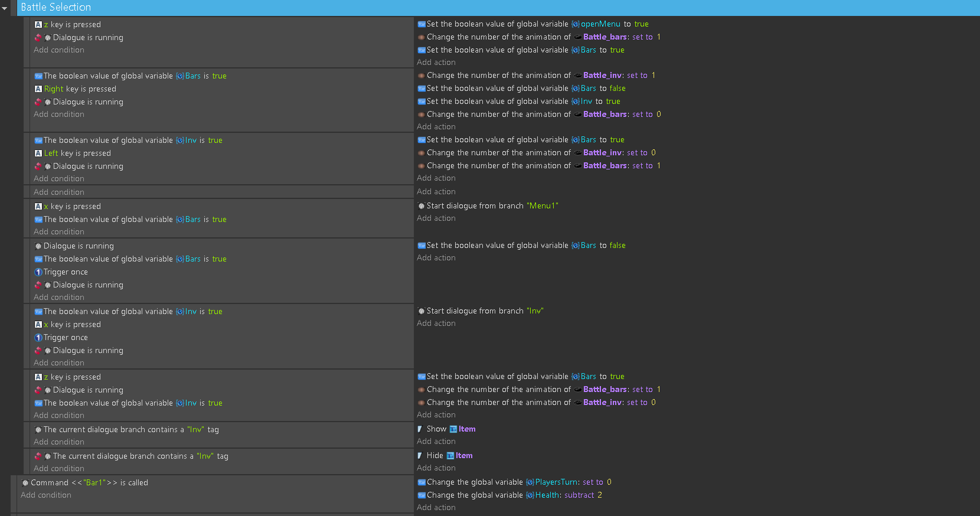The width and height of the screenshot is (980, 516).
Task: Select the "Inv" branch name in Start dialogue
Action: (x=535, y=311)
